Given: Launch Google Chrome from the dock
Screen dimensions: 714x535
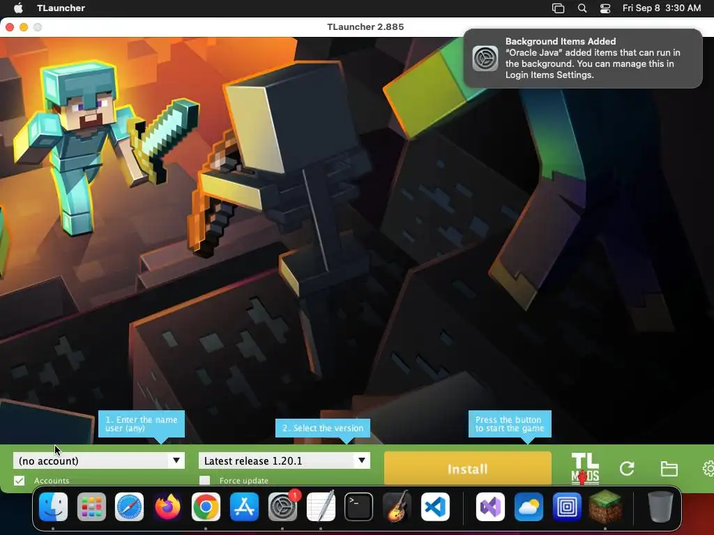Looking at the screenshot, I should [x=206, y=507].
